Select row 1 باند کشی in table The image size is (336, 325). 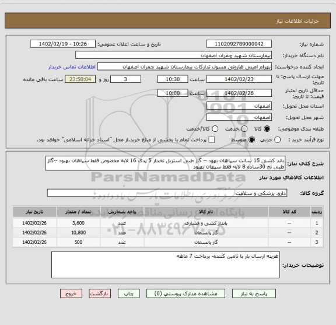(168, 223)
